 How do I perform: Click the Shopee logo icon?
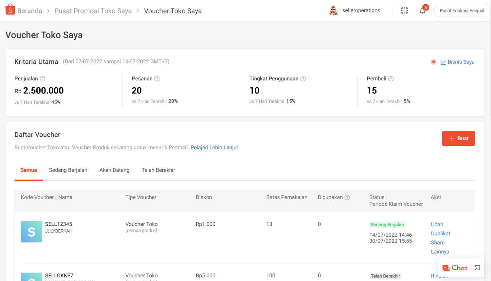coord(10,10)
